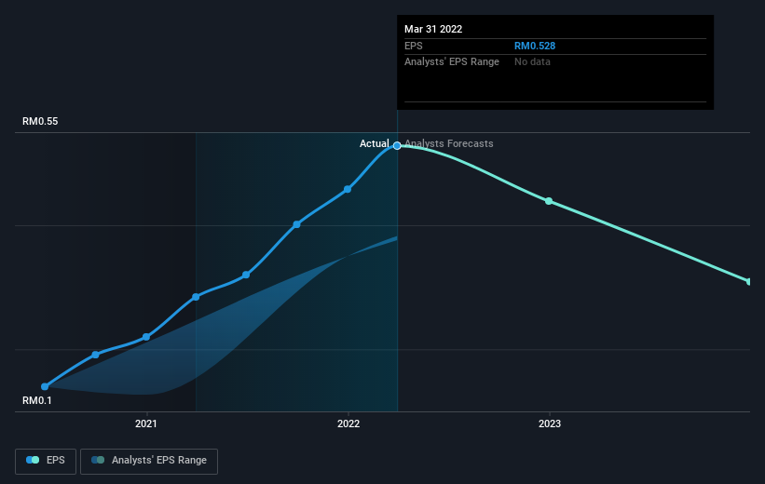
Task: Click the final forecast point at line's end
Action: click(x=748, y=281)
